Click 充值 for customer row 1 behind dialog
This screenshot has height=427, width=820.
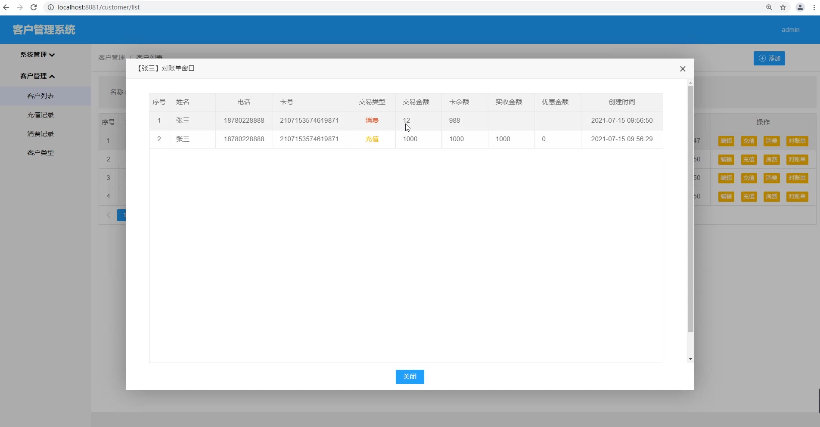click(749, 141)
